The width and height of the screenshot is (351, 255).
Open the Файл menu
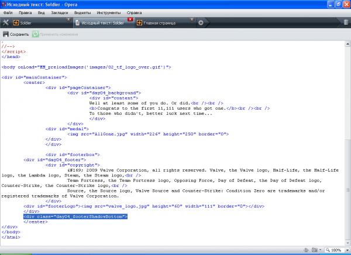point(8,13)
